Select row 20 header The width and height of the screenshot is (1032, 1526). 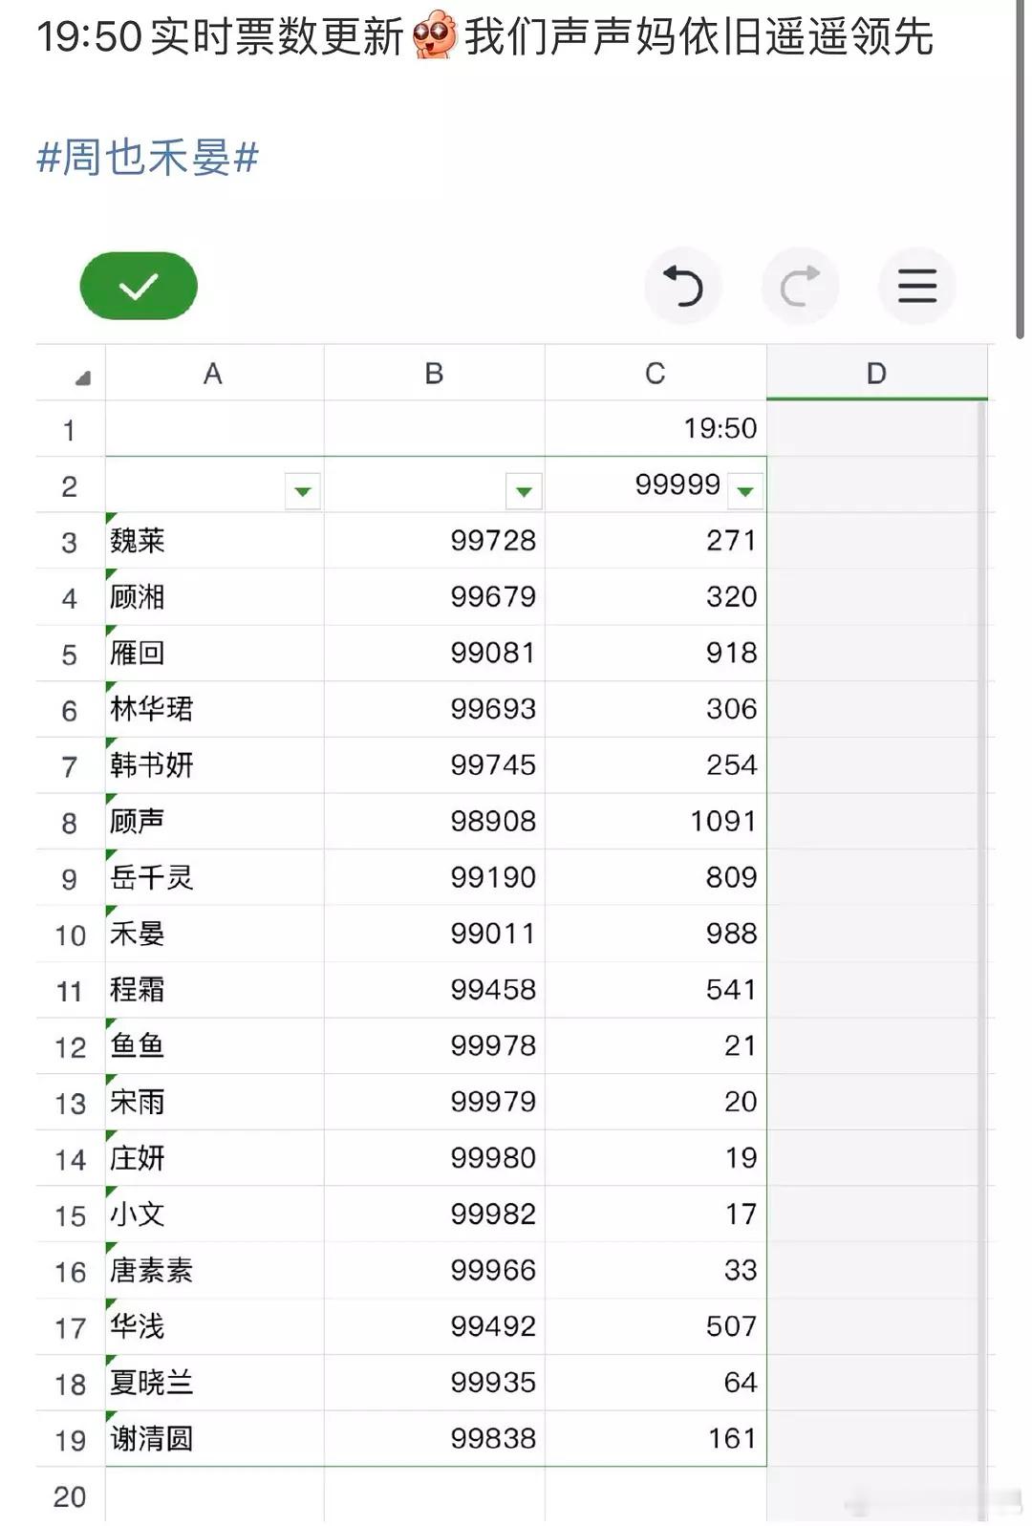coord(71,1495)
